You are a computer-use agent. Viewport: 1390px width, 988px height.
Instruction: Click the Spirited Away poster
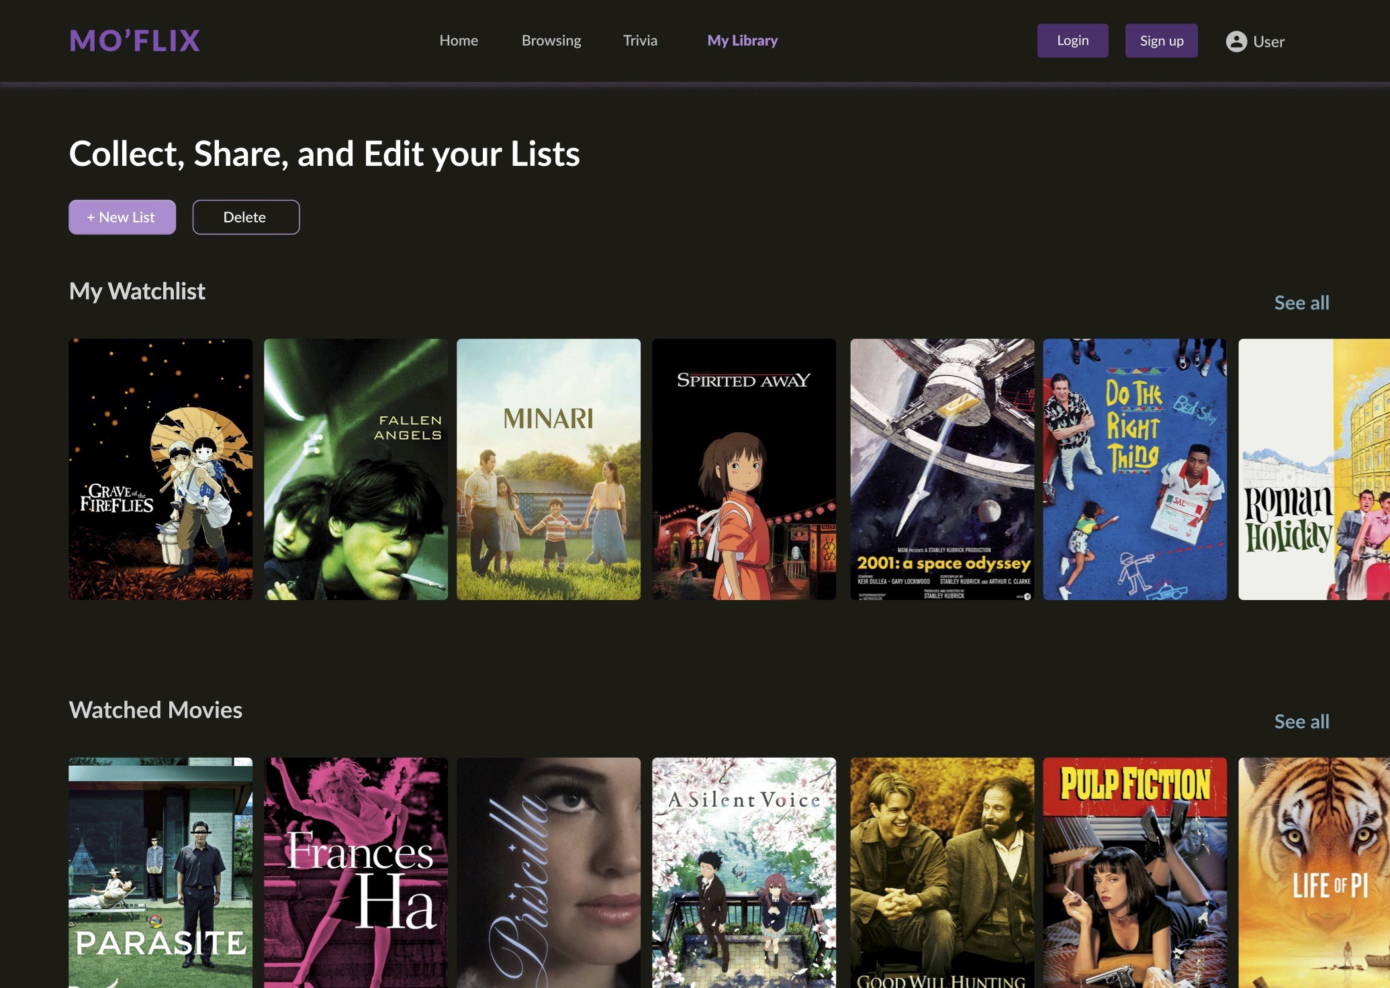[744, 469]
